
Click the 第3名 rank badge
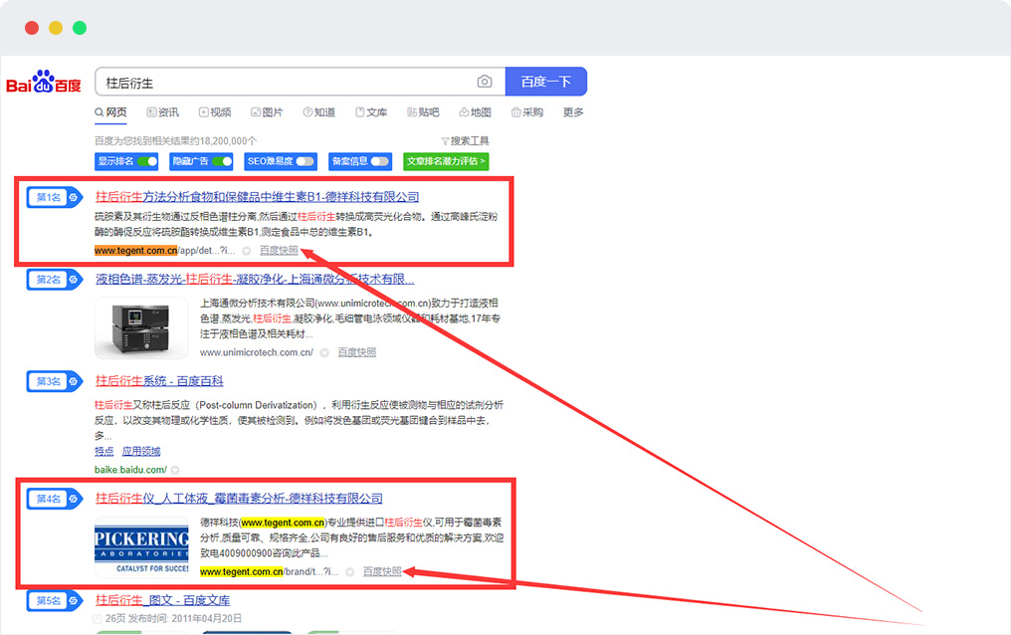coord(55,381)
